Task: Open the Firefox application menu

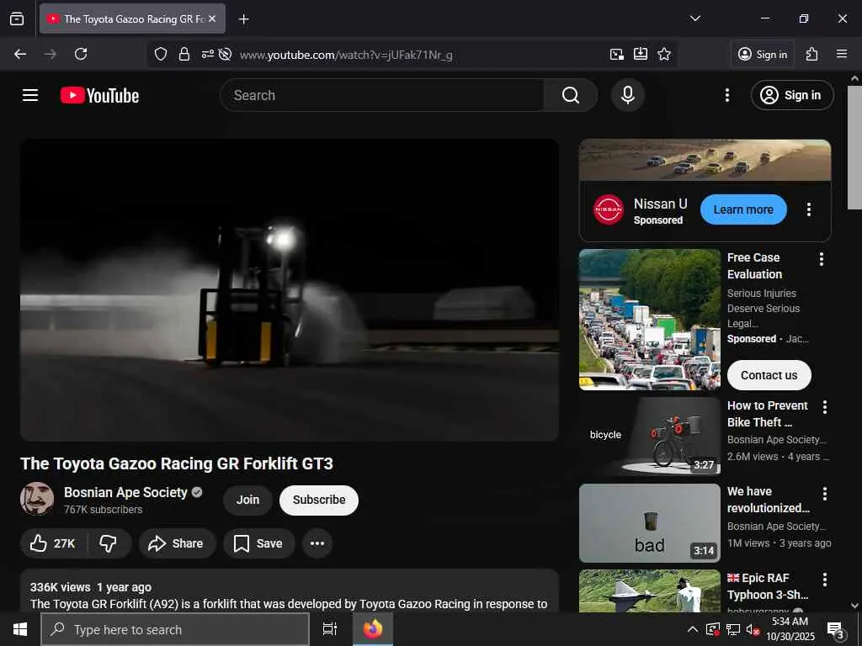Action: [x=841, y=54]
